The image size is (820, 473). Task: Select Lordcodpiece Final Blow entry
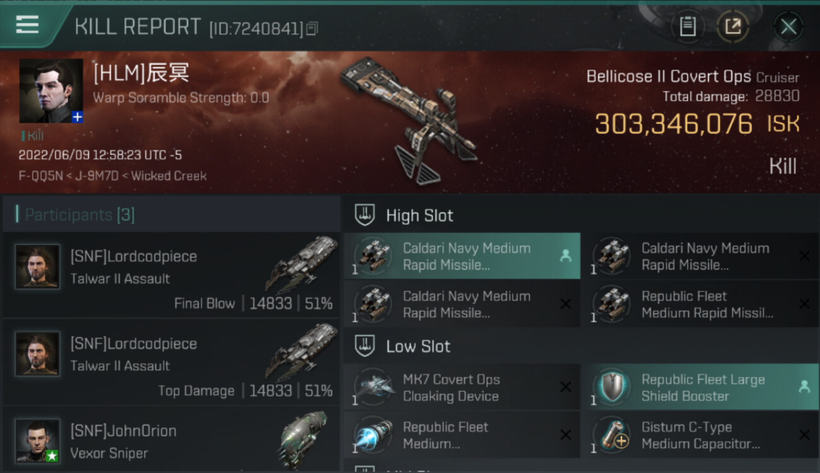pyautogui.click(x=171, y=275)
